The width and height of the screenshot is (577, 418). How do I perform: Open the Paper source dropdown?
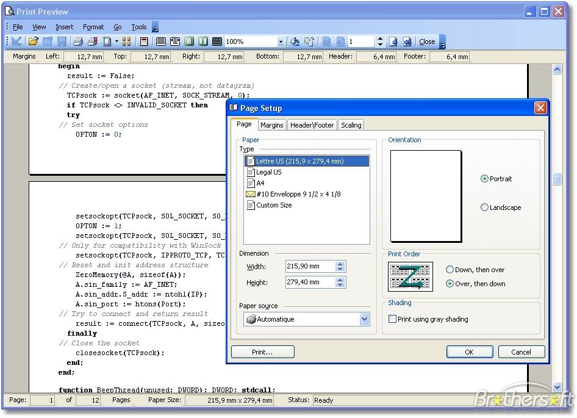tap(364, 319)
